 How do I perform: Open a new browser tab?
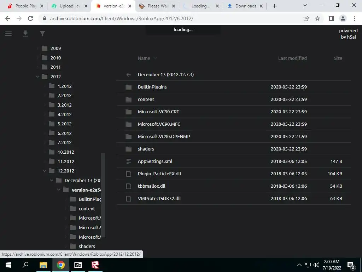tap(274, 6)
